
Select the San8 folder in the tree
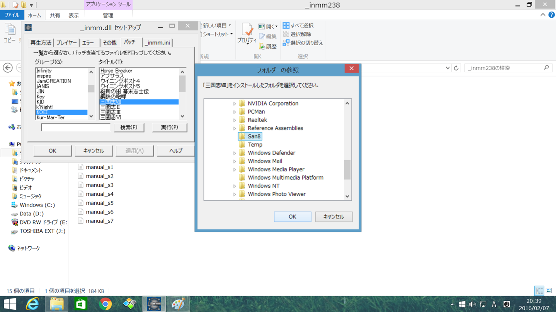point(250,136)
